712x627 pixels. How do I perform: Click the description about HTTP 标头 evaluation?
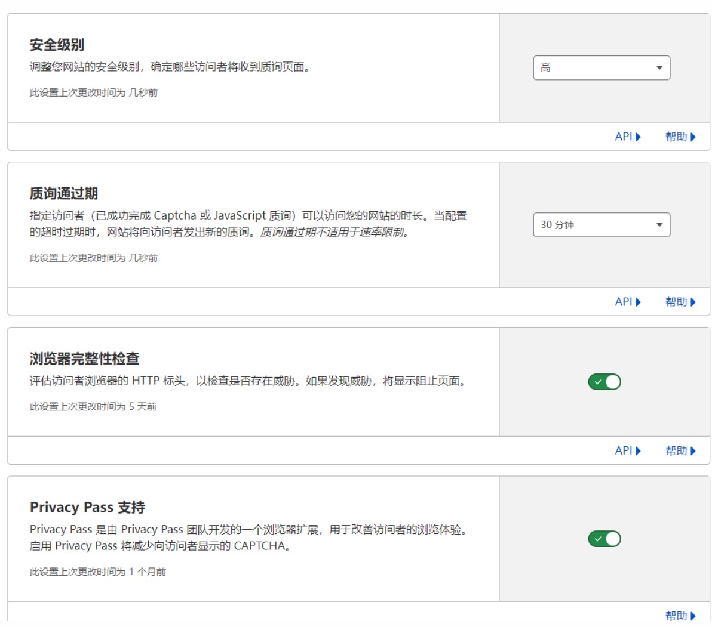248,381
